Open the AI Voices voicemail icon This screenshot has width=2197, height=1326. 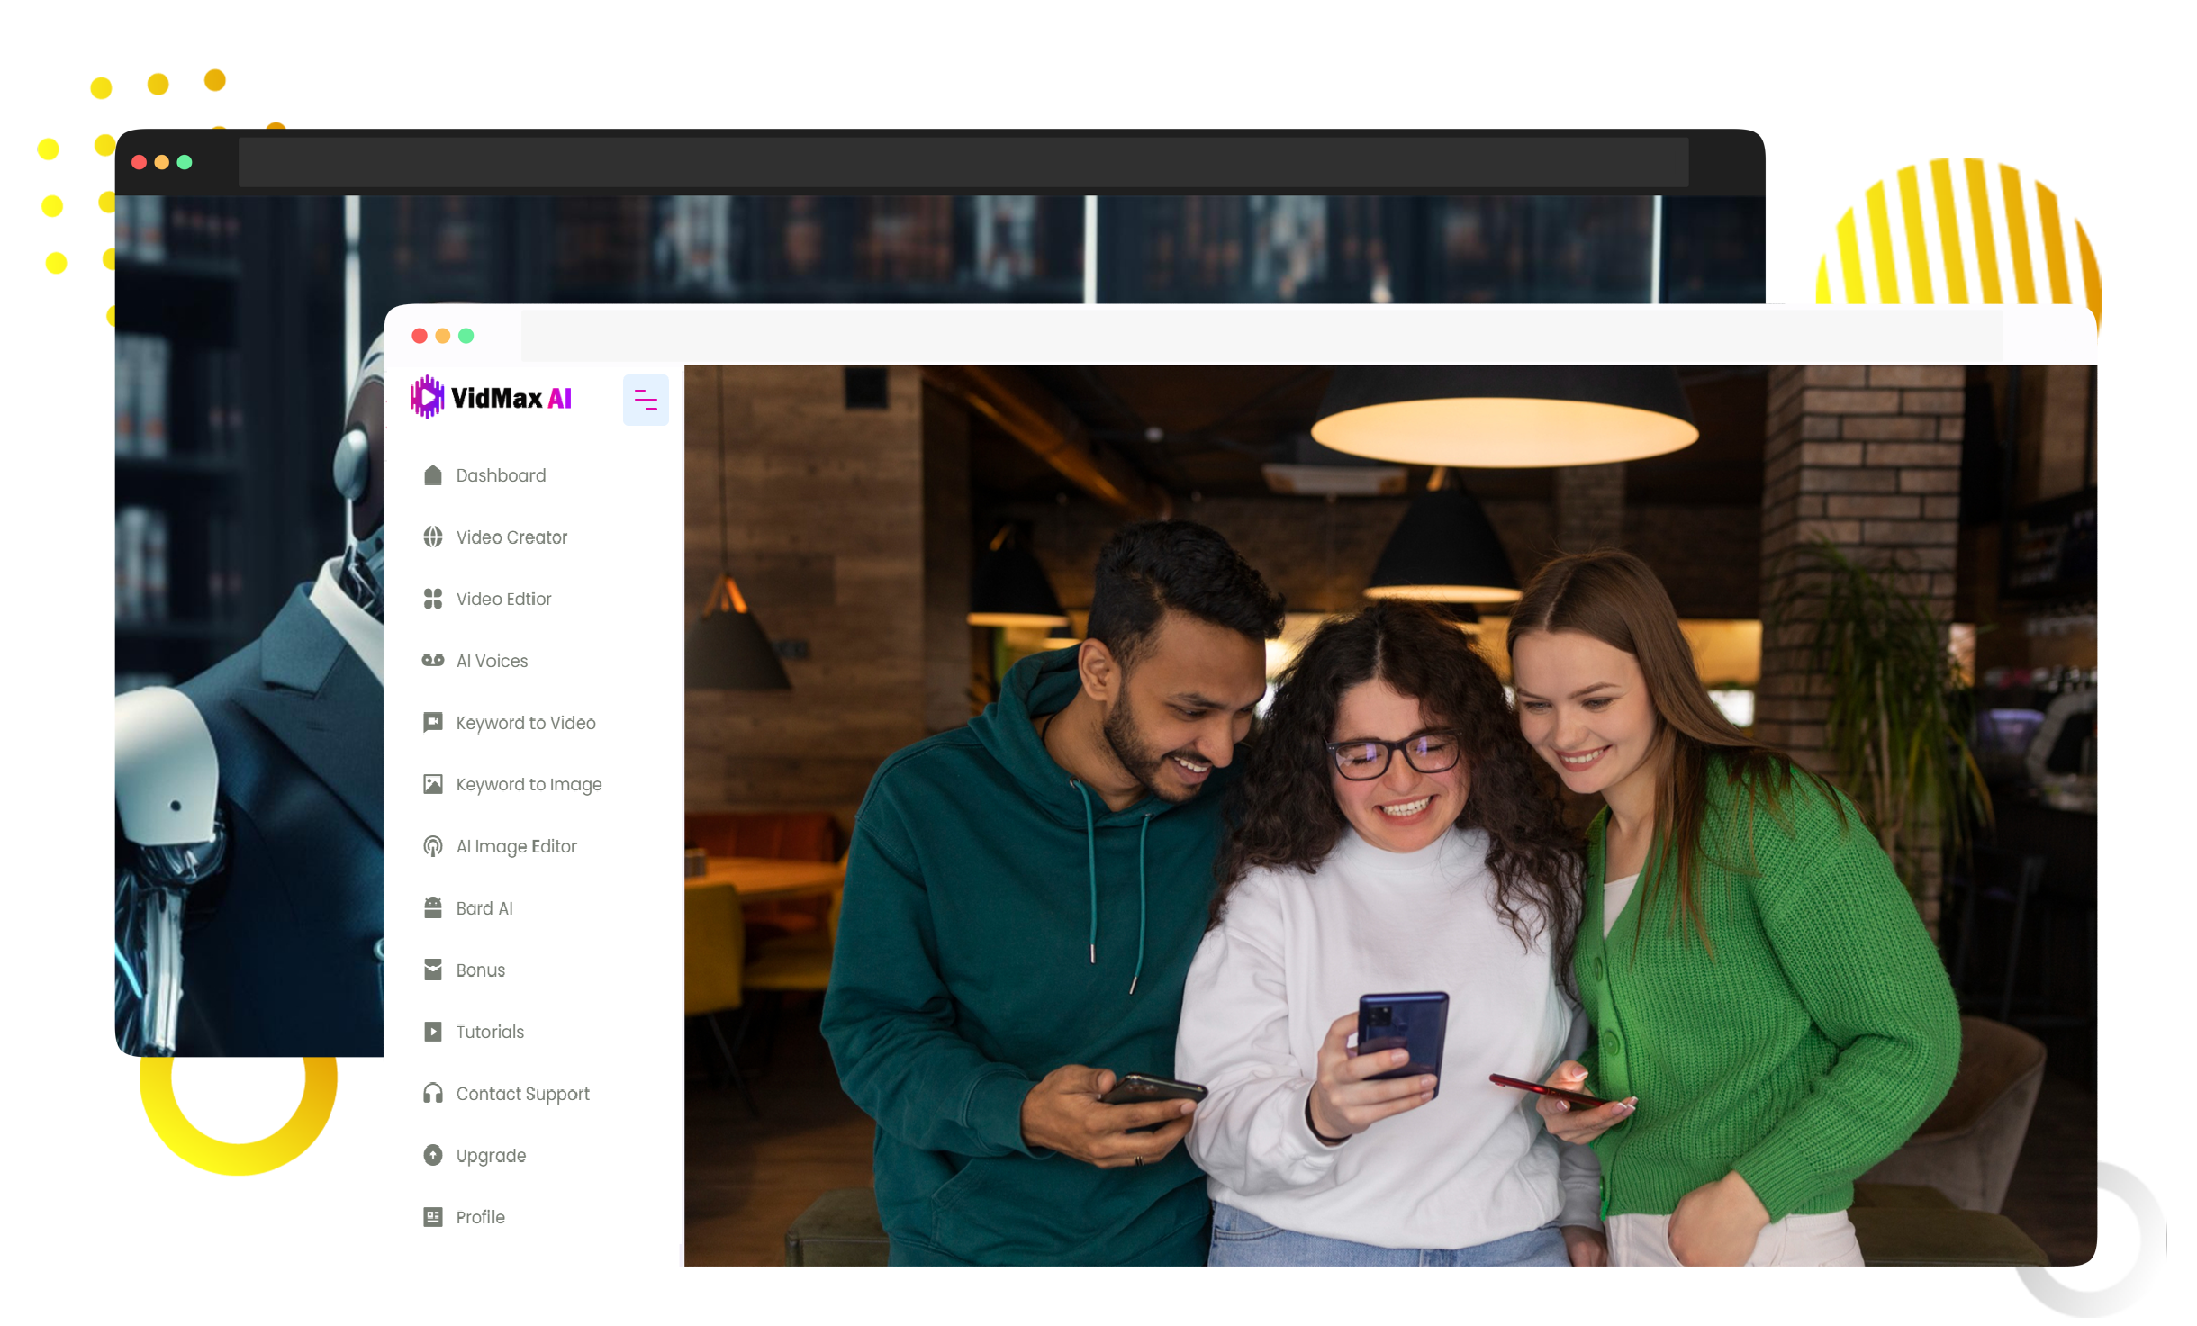pyautogui.click(x=433, y=661)
